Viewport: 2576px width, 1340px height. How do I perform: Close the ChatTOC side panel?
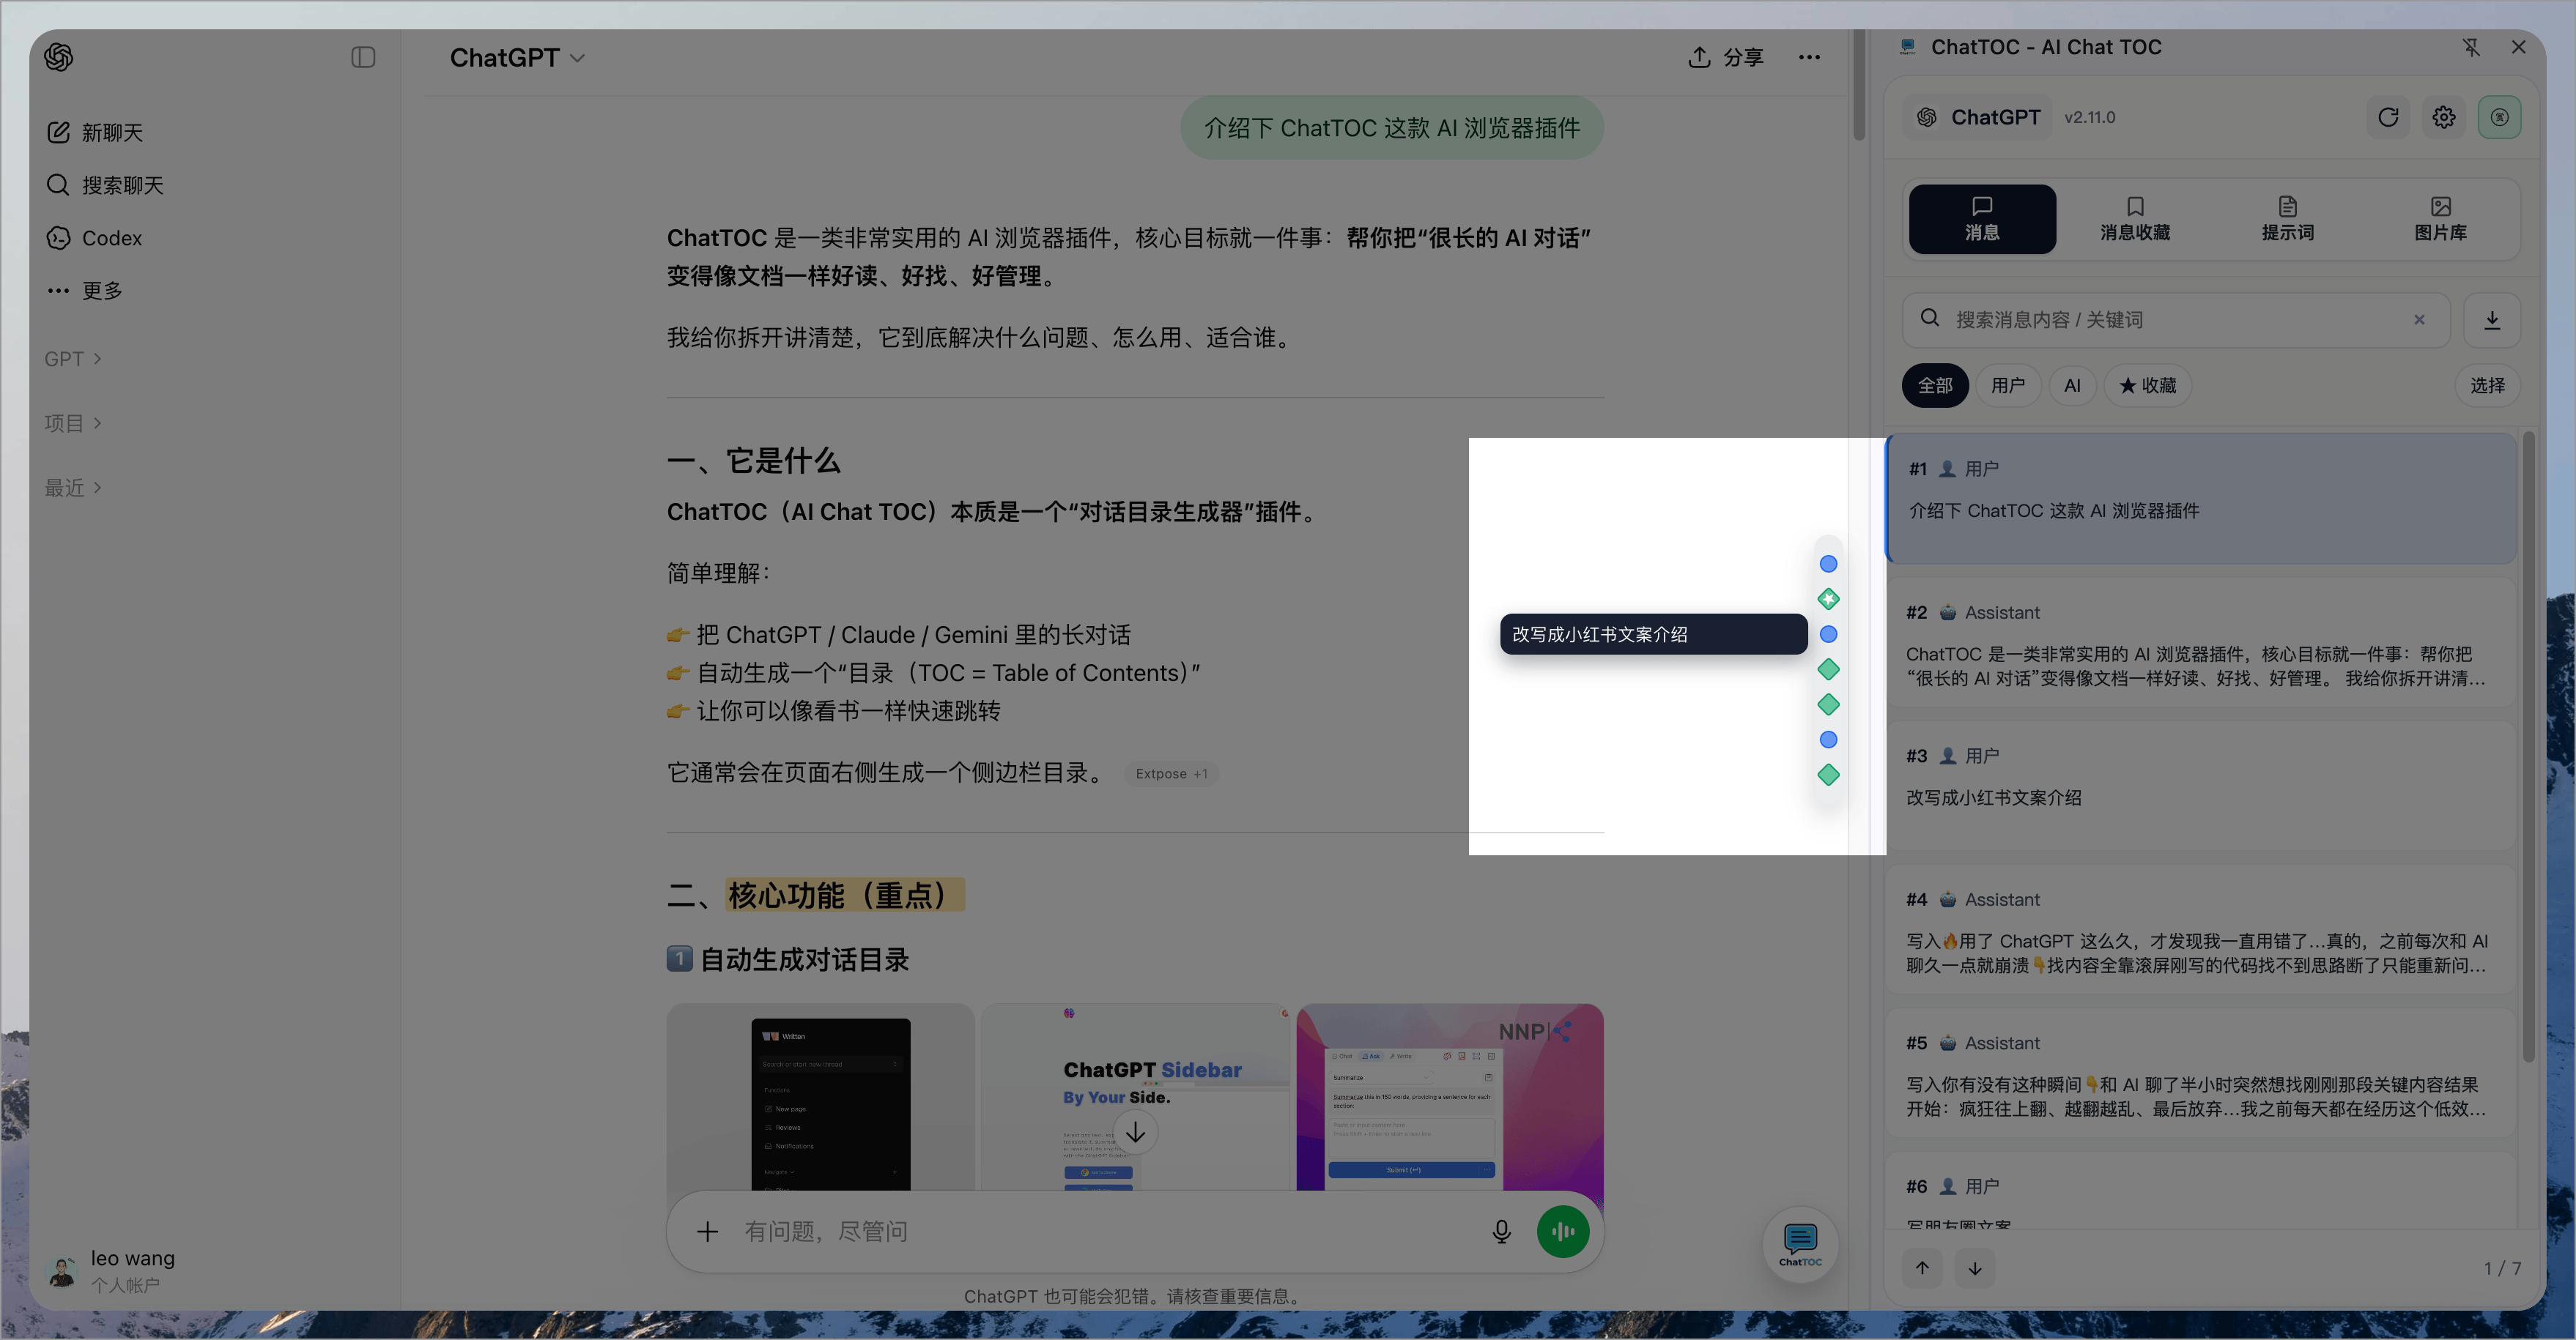pos(2518,47)
